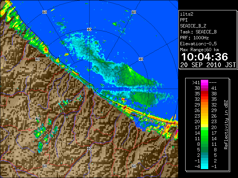Click the "PRF: 1000Hz" entry

pyautogui.click(x=194, y=38)
